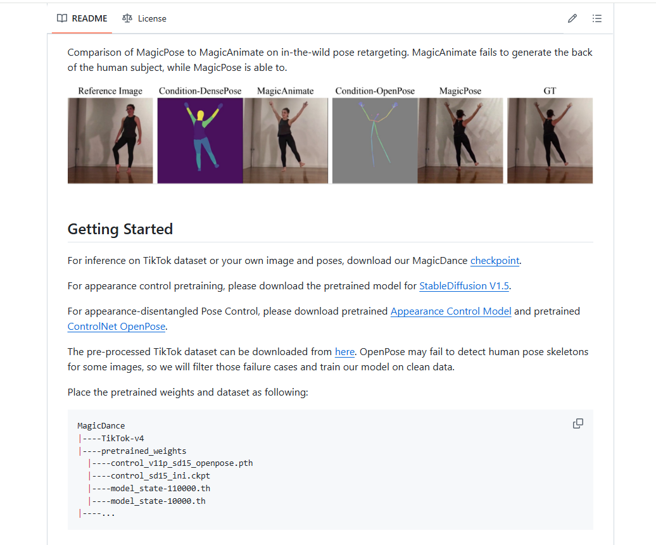Click the control_v11p_sd15_openpose.pth line in code
The width and height of the screenshot is (656, 545).
(x=170, y=463)
